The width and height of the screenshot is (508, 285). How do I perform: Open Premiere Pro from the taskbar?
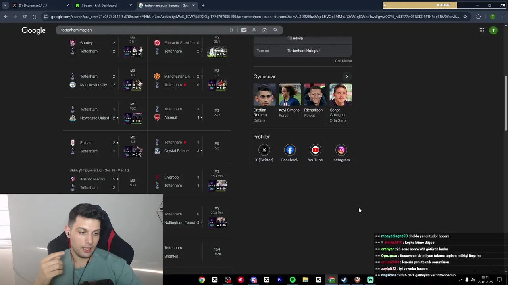tap(279, 280)
